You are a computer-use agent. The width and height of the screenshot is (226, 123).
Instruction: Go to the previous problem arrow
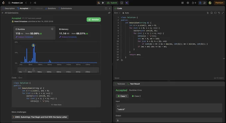point(26,3)
